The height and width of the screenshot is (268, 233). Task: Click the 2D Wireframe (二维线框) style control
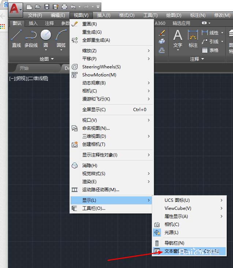click(38, 79)
